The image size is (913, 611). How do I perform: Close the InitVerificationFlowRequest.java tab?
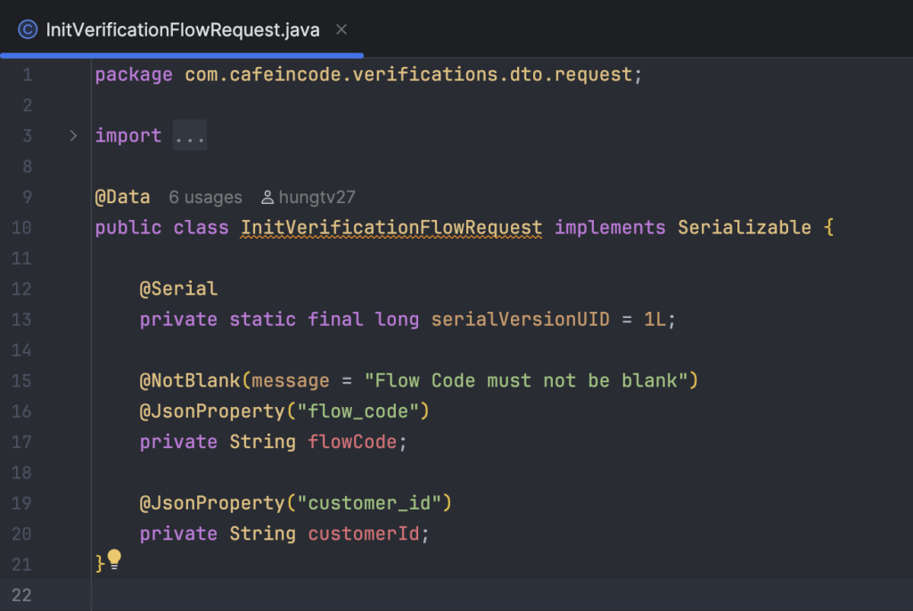point(341,29)
